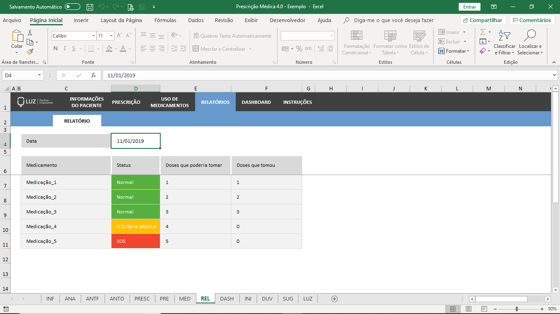Click the Entrar sign-in button
Screen dimensions: 560x314
(x=470, y=7)
